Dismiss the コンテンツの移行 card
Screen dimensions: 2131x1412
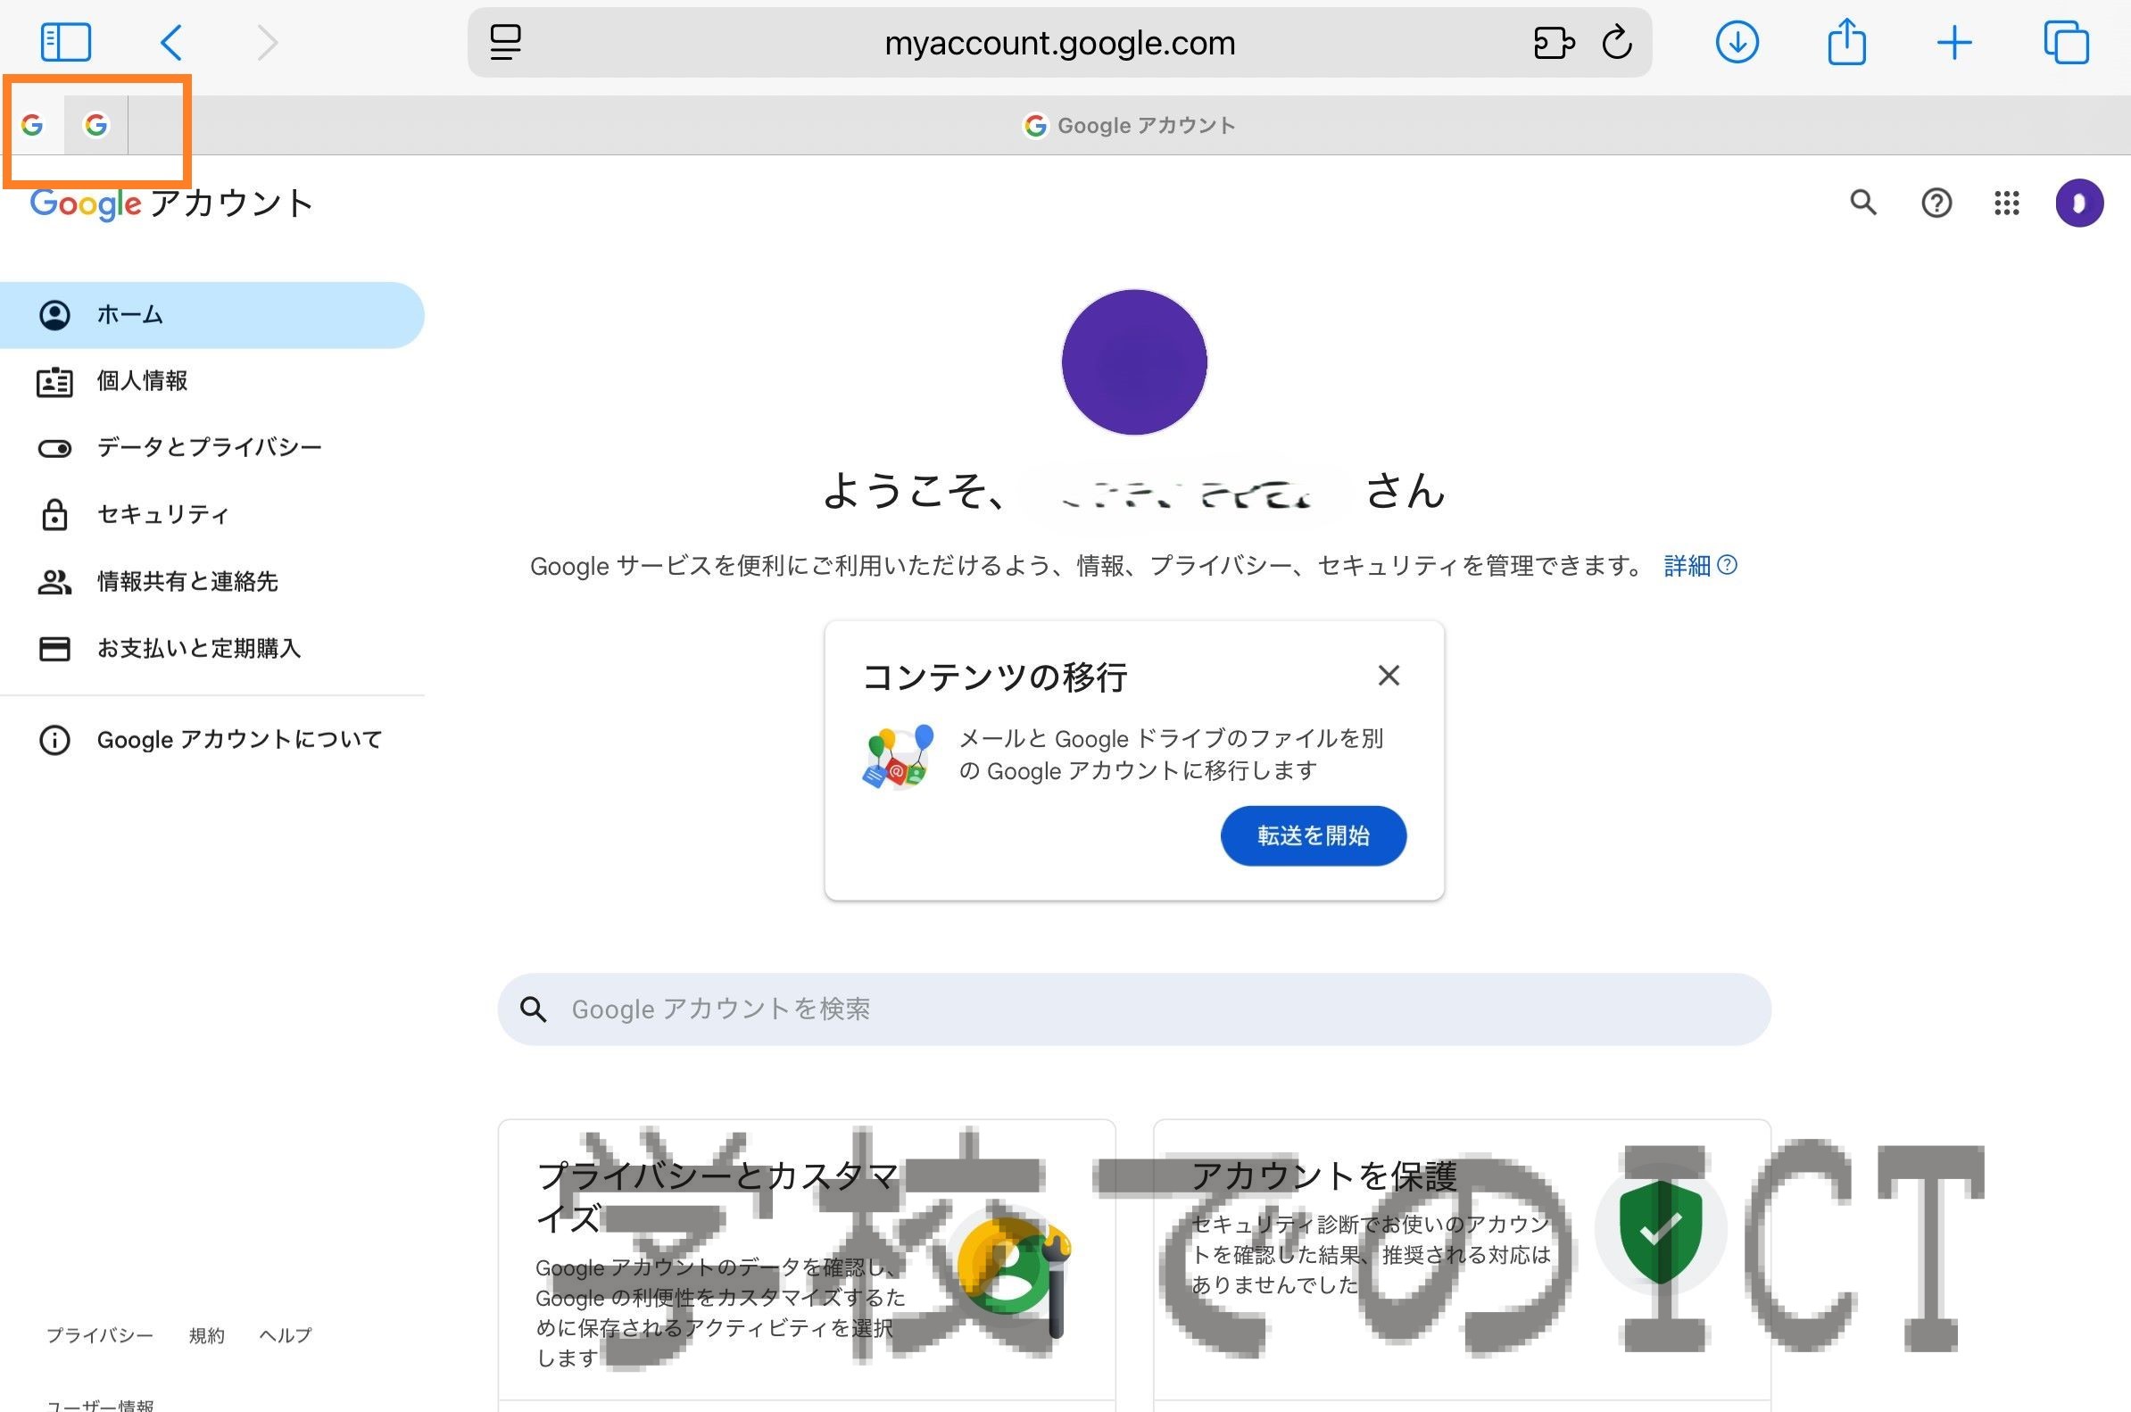(1389, 676)
